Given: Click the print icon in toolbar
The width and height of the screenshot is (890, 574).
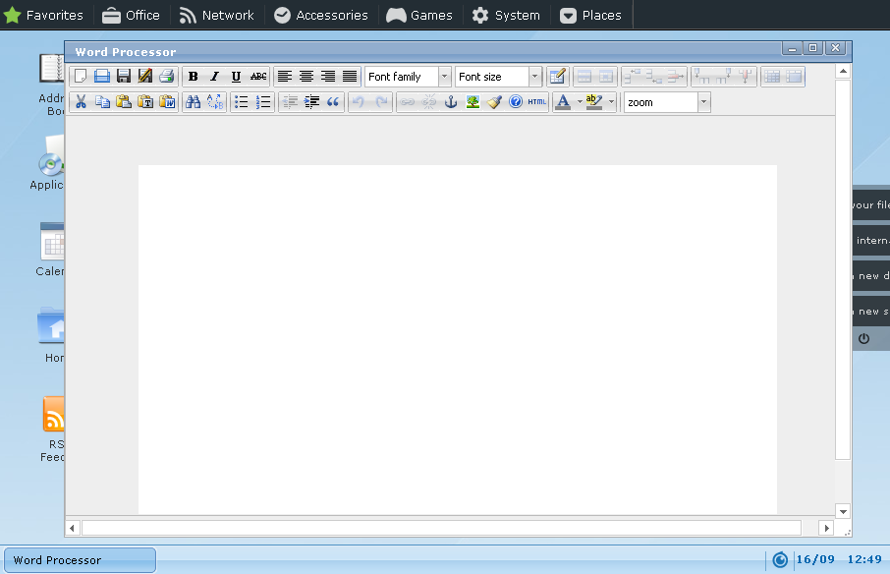Looking at the screenshot, I should click(x=167, y=77).
